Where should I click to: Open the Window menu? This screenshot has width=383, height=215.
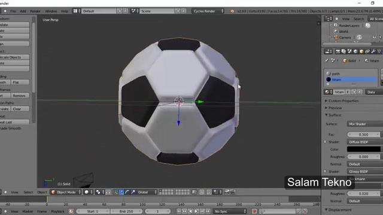[x=51, y=11]
